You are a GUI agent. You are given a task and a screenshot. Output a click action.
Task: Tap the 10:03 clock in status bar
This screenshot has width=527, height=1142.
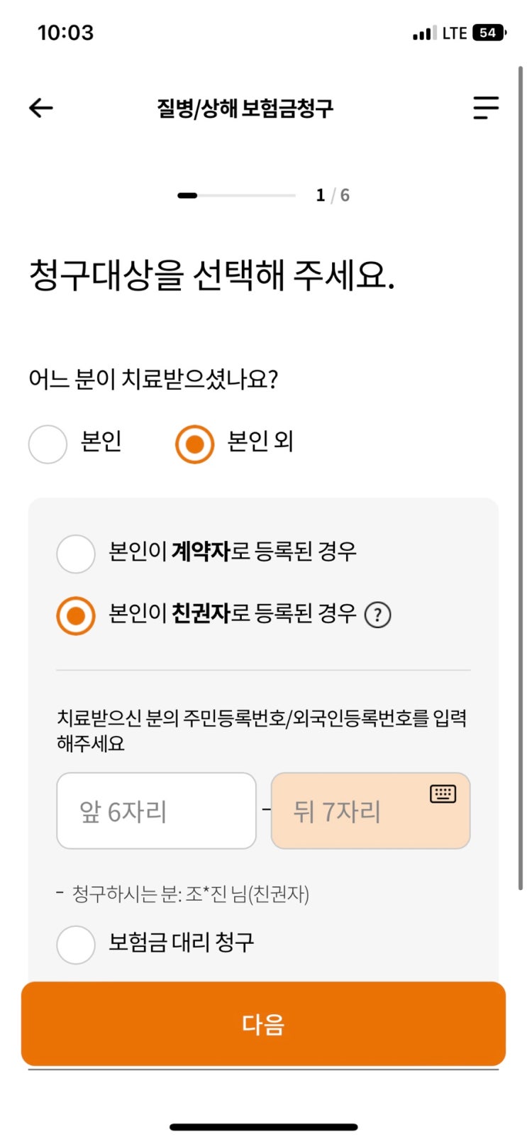coord(65,33)
